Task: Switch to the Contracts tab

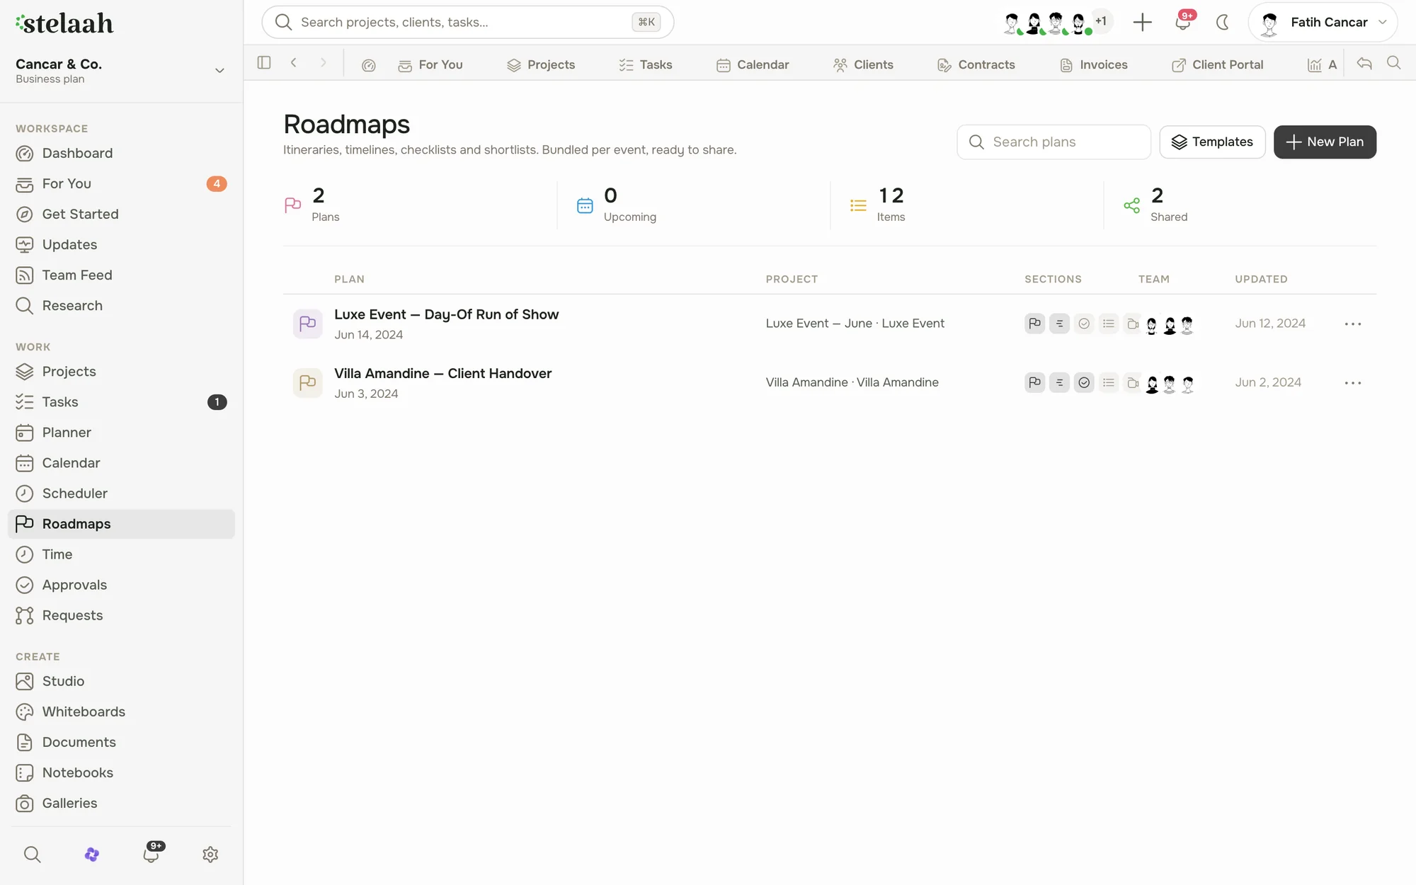Action: coord(976,64)
